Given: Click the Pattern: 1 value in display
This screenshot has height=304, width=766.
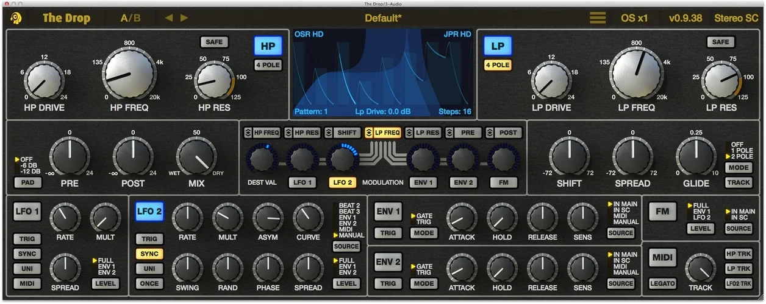Looking at the screenshot, I should pos(311,112).
